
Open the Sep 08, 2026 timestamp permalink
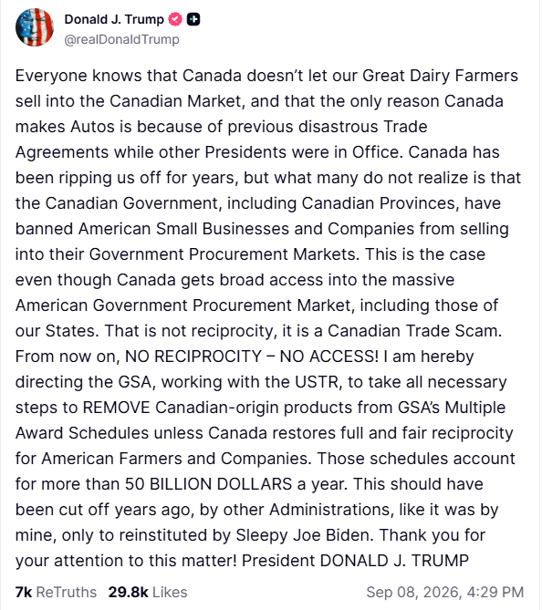[x=444, y=592]
